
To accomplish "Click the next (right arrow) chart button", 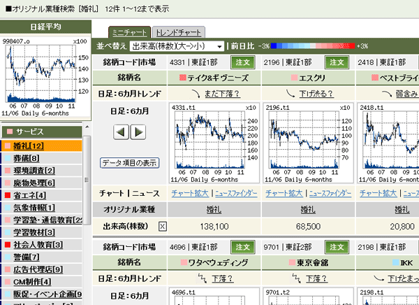I will click(x=138, y=132).
